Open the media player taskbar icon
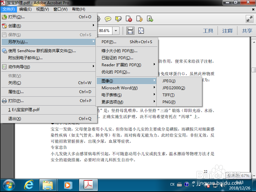Viewport: 256px width, 192px height. (x=67, y=185)
